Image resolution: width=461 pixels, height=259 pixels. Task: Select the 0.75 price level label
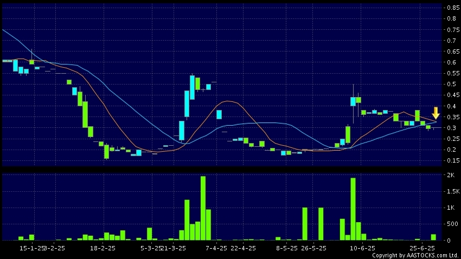coord(453,30)
